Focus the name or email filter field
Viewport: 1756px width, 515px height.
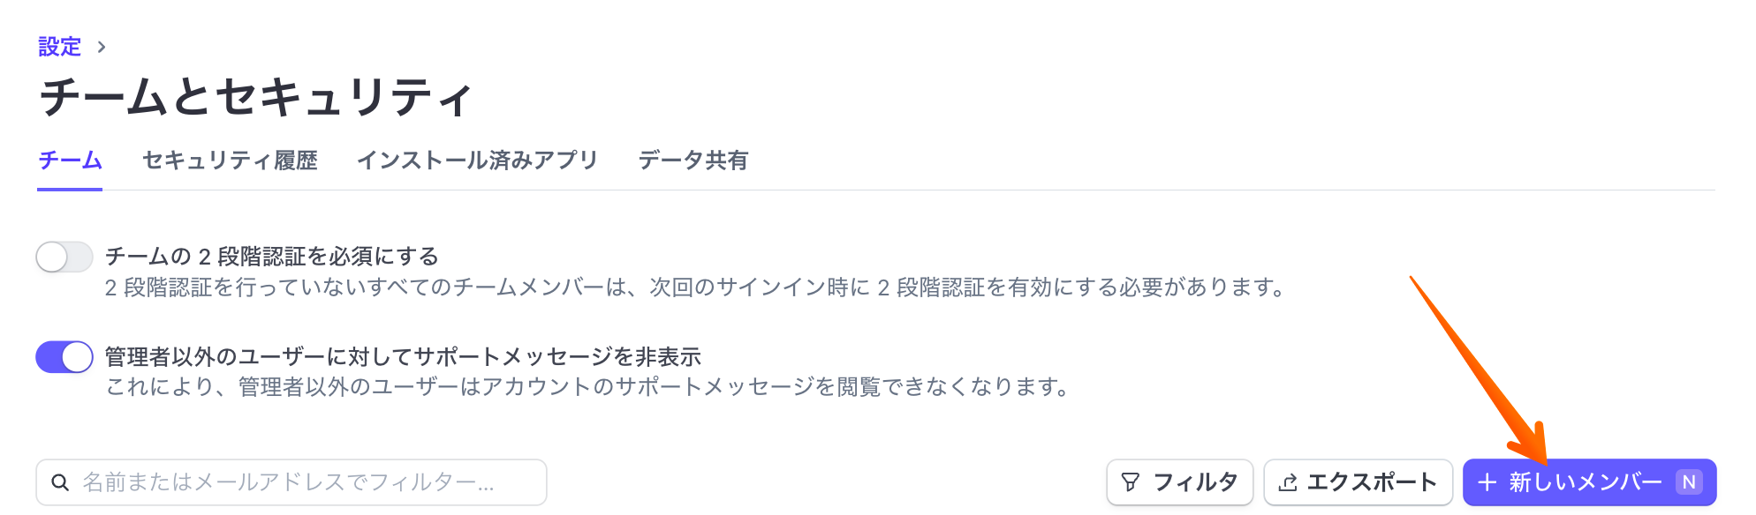(x=300, y=482)
